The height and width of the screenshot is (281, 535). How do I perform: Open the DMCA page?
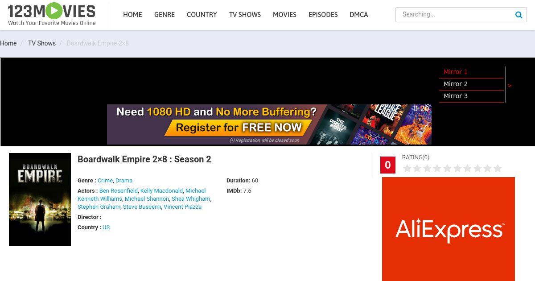click(x=359, y=15)
